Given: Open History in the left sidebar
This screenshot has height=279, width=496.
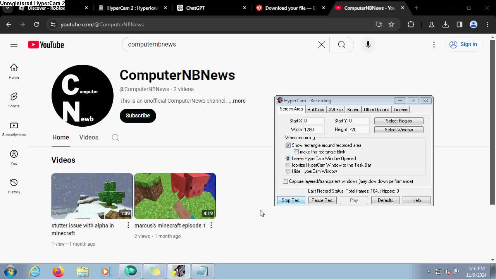Looking at the screenshot, I should pyautogui.click(x=14, y=186).
